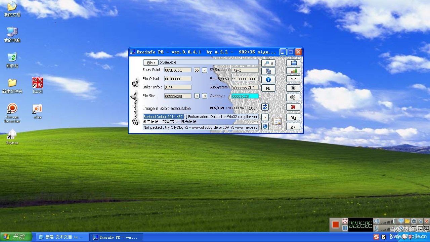Click the oo button beside Entry Point
This screenshot has width=430, height=242.
[197, 70]
